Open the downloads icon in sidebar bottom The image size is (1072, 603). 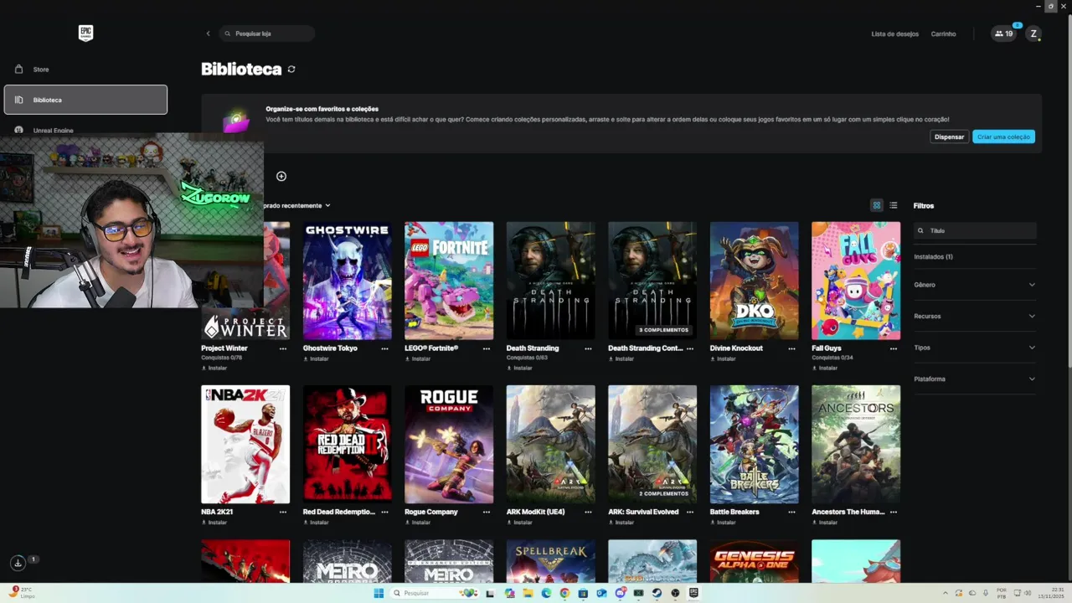18,563
